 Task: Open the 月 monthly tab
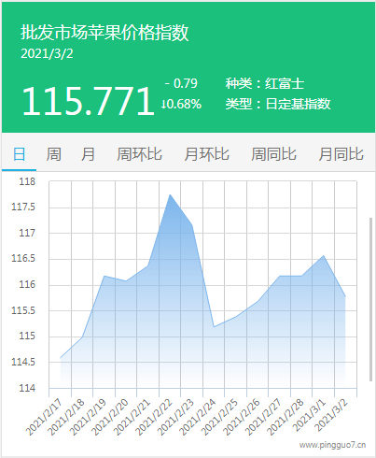tap(88, 154)
